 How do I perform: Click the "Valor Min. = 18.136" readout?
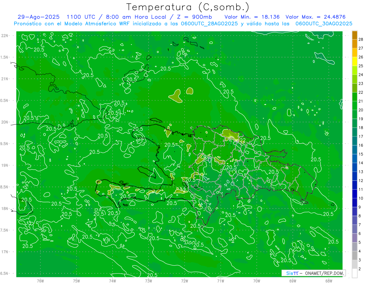[x=252, y=17]
